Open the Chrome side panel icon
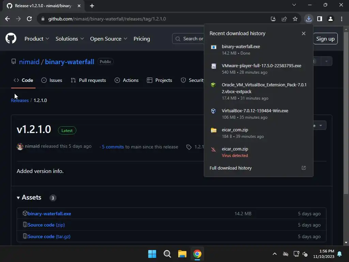 tap(320, 19)
